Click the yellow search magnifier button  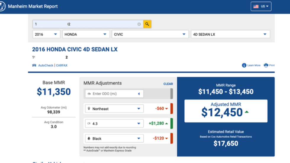tap(147, 24)
